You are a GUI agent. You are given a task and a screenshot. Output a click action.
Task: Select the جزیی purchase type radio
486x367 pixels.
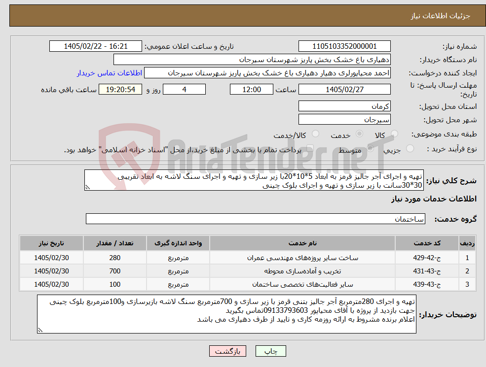pos(410,149)
